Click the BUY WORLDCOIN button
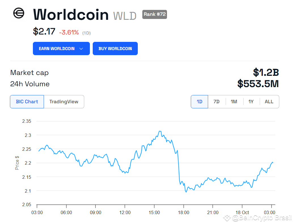This screenshot has height=224, width=294. [x=115, y=48]
